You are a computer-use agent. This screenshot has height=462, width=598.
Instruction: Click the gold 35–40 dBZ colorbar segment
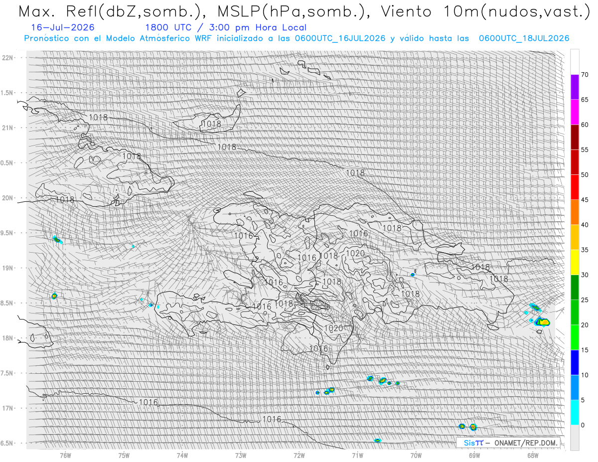[575, 237]
